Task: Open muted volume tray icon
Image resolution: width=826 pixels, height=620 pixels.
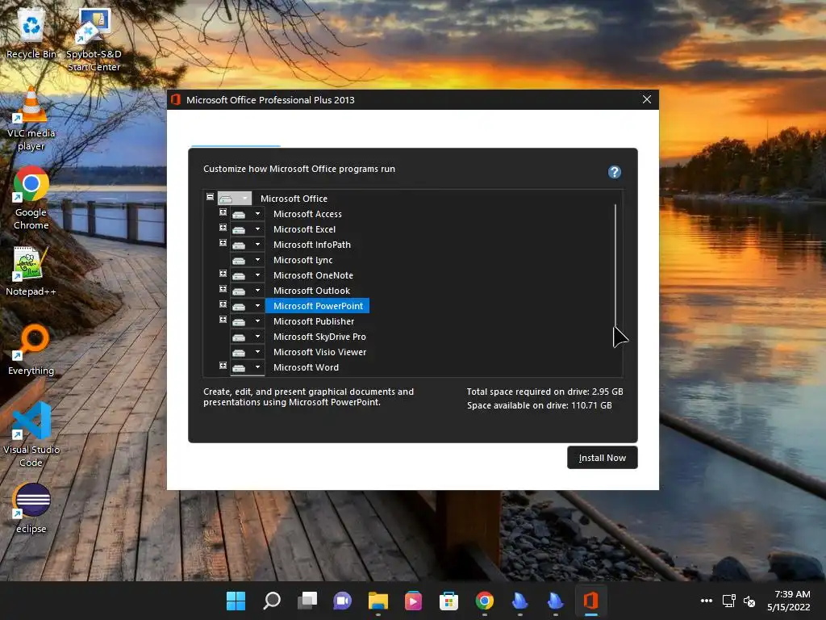Action: point(749,601)
